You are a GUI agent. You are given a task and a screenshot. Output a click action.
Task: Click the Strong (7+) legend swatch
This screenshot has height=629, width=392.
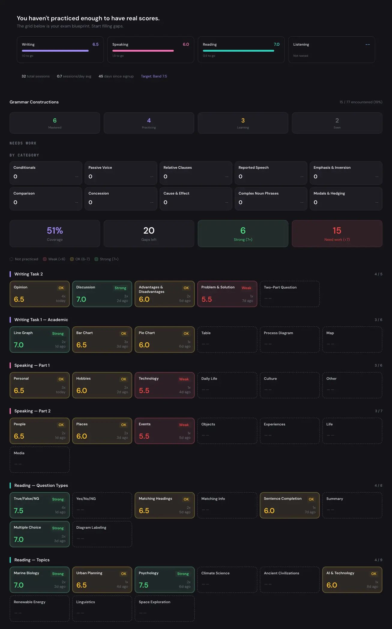(96, 259)
